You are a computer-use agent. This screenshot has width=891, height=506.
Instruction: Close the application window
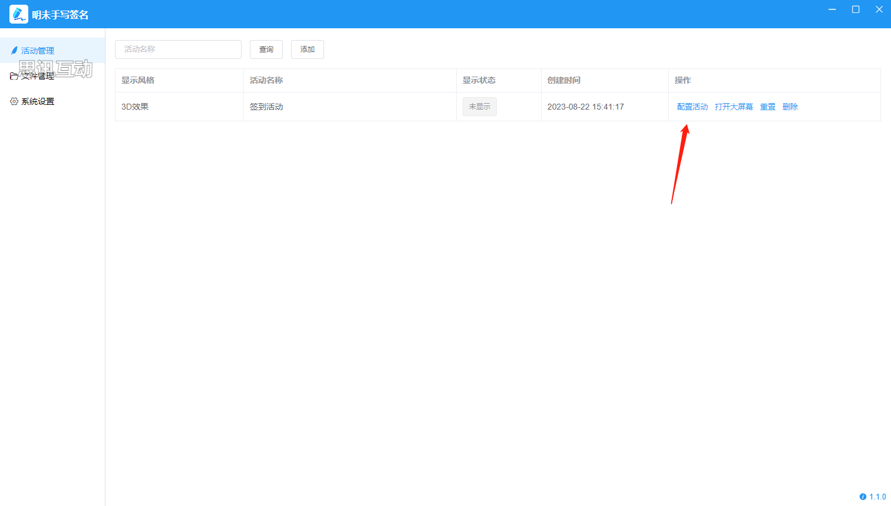coord(879,9)
